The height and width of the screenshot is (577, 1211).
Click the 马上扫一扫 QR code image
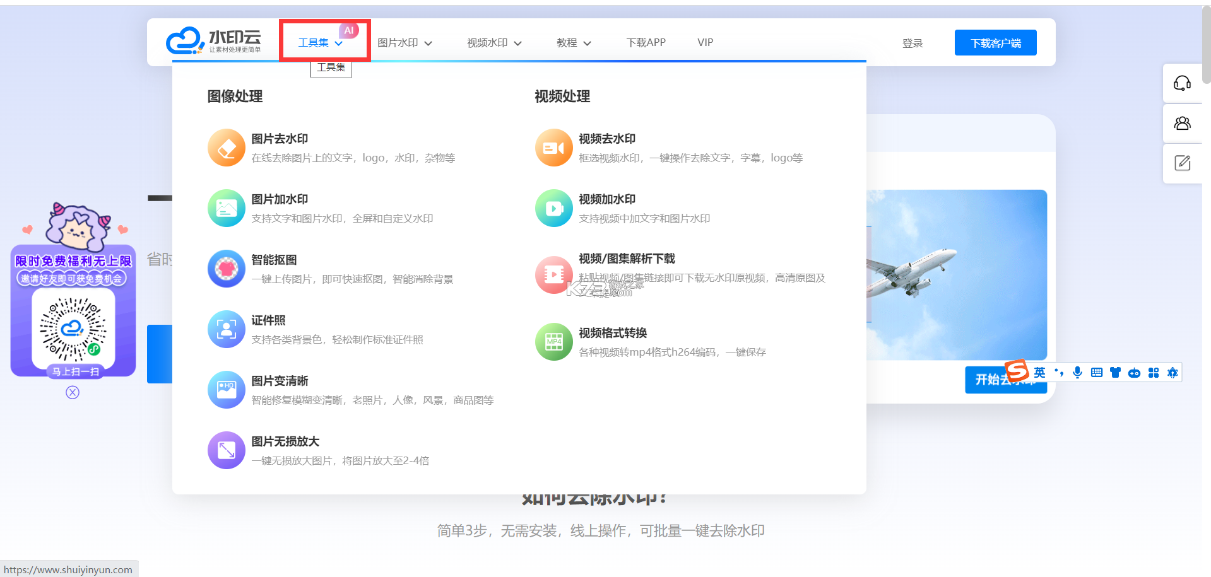73,328
